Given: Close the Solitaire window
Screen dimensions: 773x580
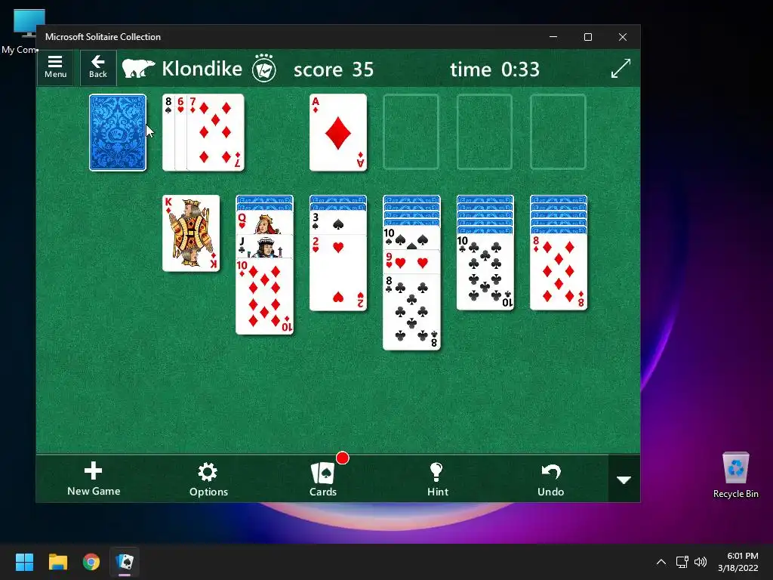Looking at the screenshot, I should point(623,37).
